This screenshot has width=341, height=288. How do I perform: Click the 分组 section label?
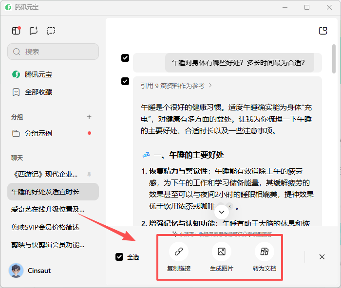(x=17, y=117)
